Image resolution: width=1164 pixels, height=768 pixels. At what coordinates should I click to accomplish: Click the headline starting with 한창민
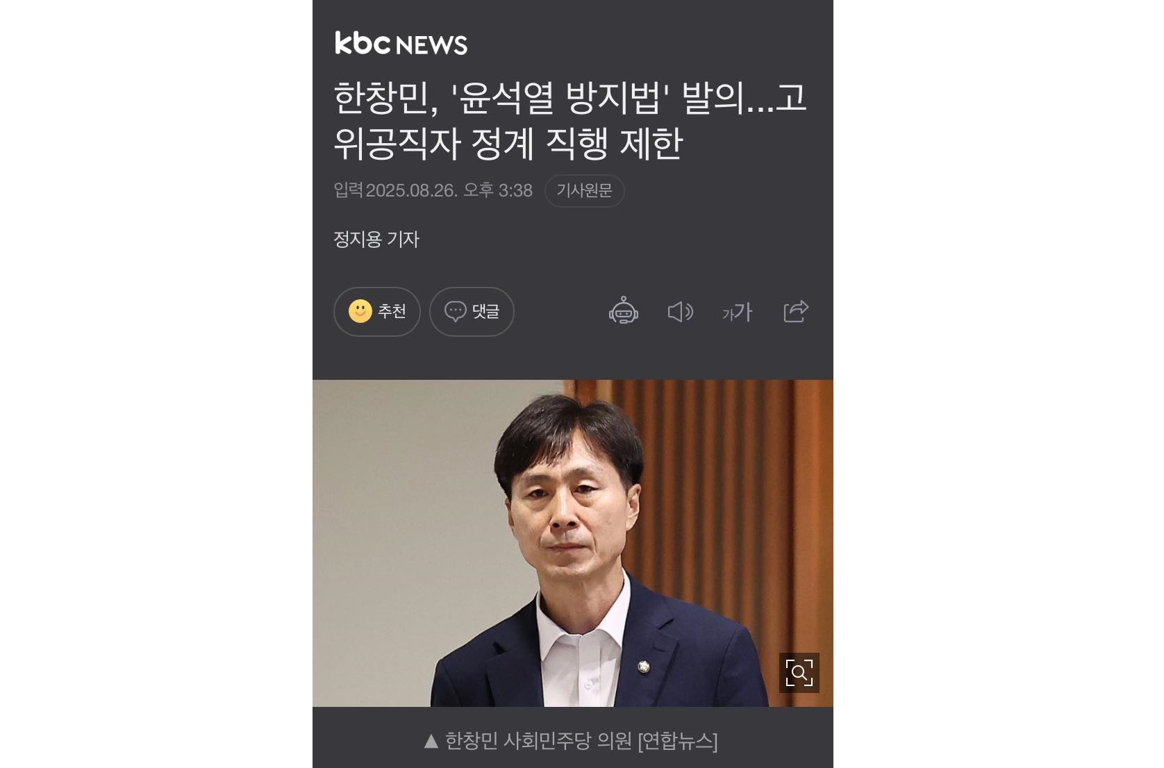pyautogui.click(x=570, y=121)
